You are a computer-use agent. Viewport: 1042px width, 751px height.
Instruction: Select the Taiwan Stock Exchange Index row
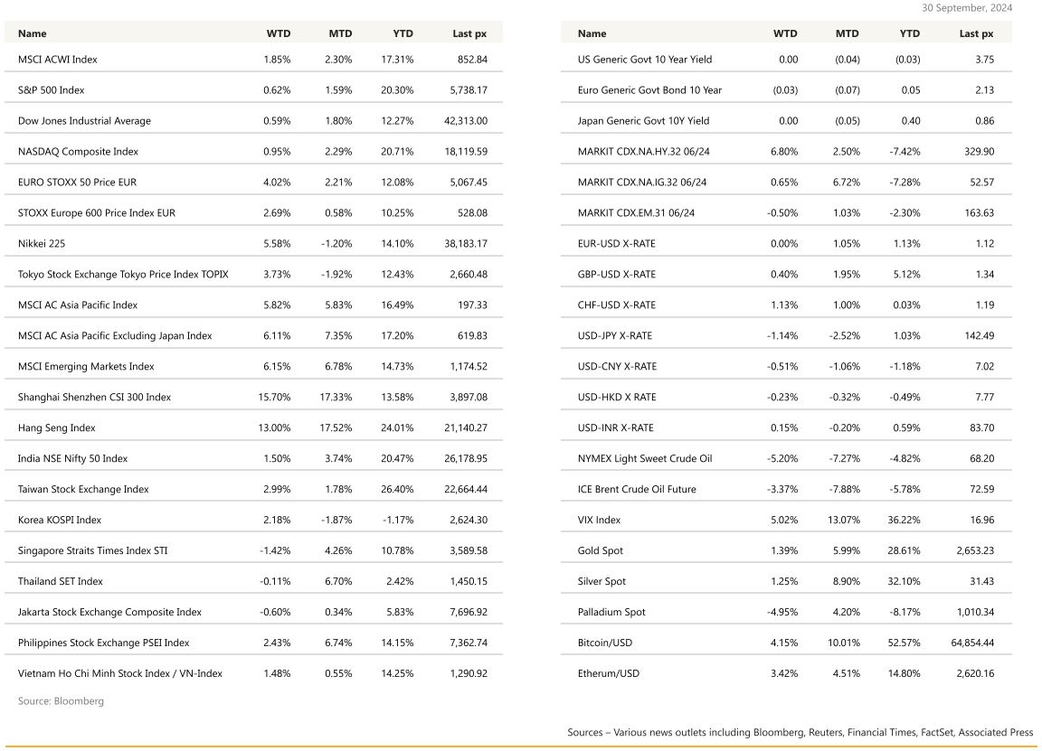click(83, 490)
